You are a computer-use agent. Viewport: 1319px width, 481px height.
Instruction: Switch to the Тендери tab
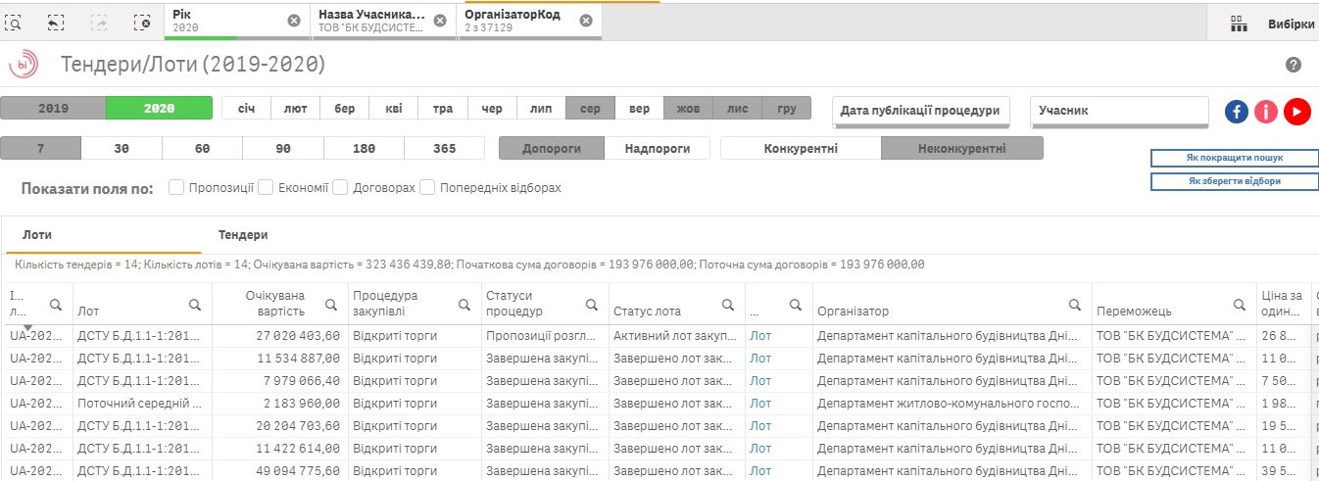pyautogui.click(x=243, y=235)
